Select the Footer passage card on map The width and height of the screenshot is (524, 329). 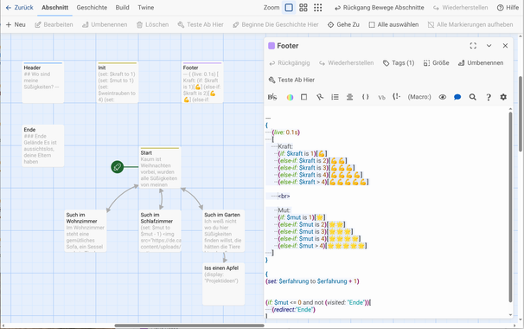pyautogui.click(x=202, y=82)
